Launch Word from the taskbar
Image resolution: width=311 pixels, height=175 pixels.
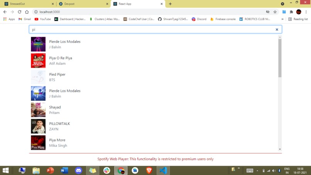tap(64, 170)
